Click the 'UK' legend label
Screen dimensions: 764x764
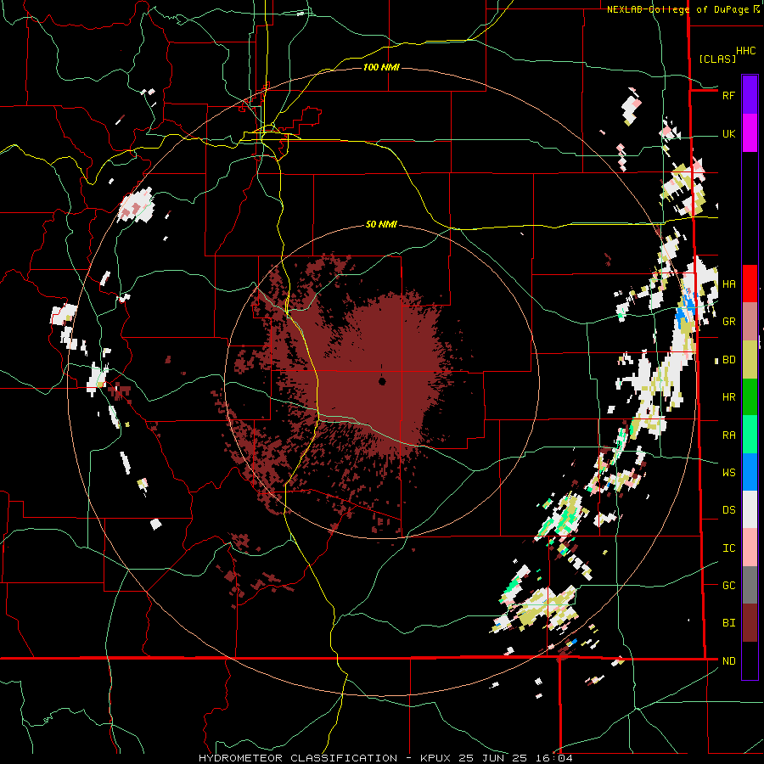[x=728, y=134]
